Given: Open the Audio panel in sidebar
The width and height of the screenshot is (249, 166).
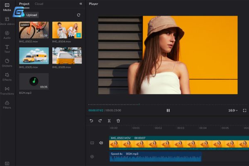Looking at the screenshot, I should 7,35.
